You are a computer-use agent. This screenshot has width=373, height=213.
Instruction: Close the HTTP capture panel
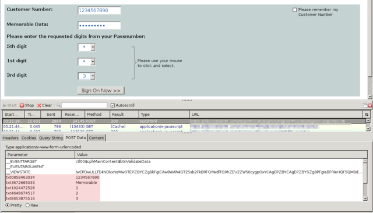click(370, 105)
